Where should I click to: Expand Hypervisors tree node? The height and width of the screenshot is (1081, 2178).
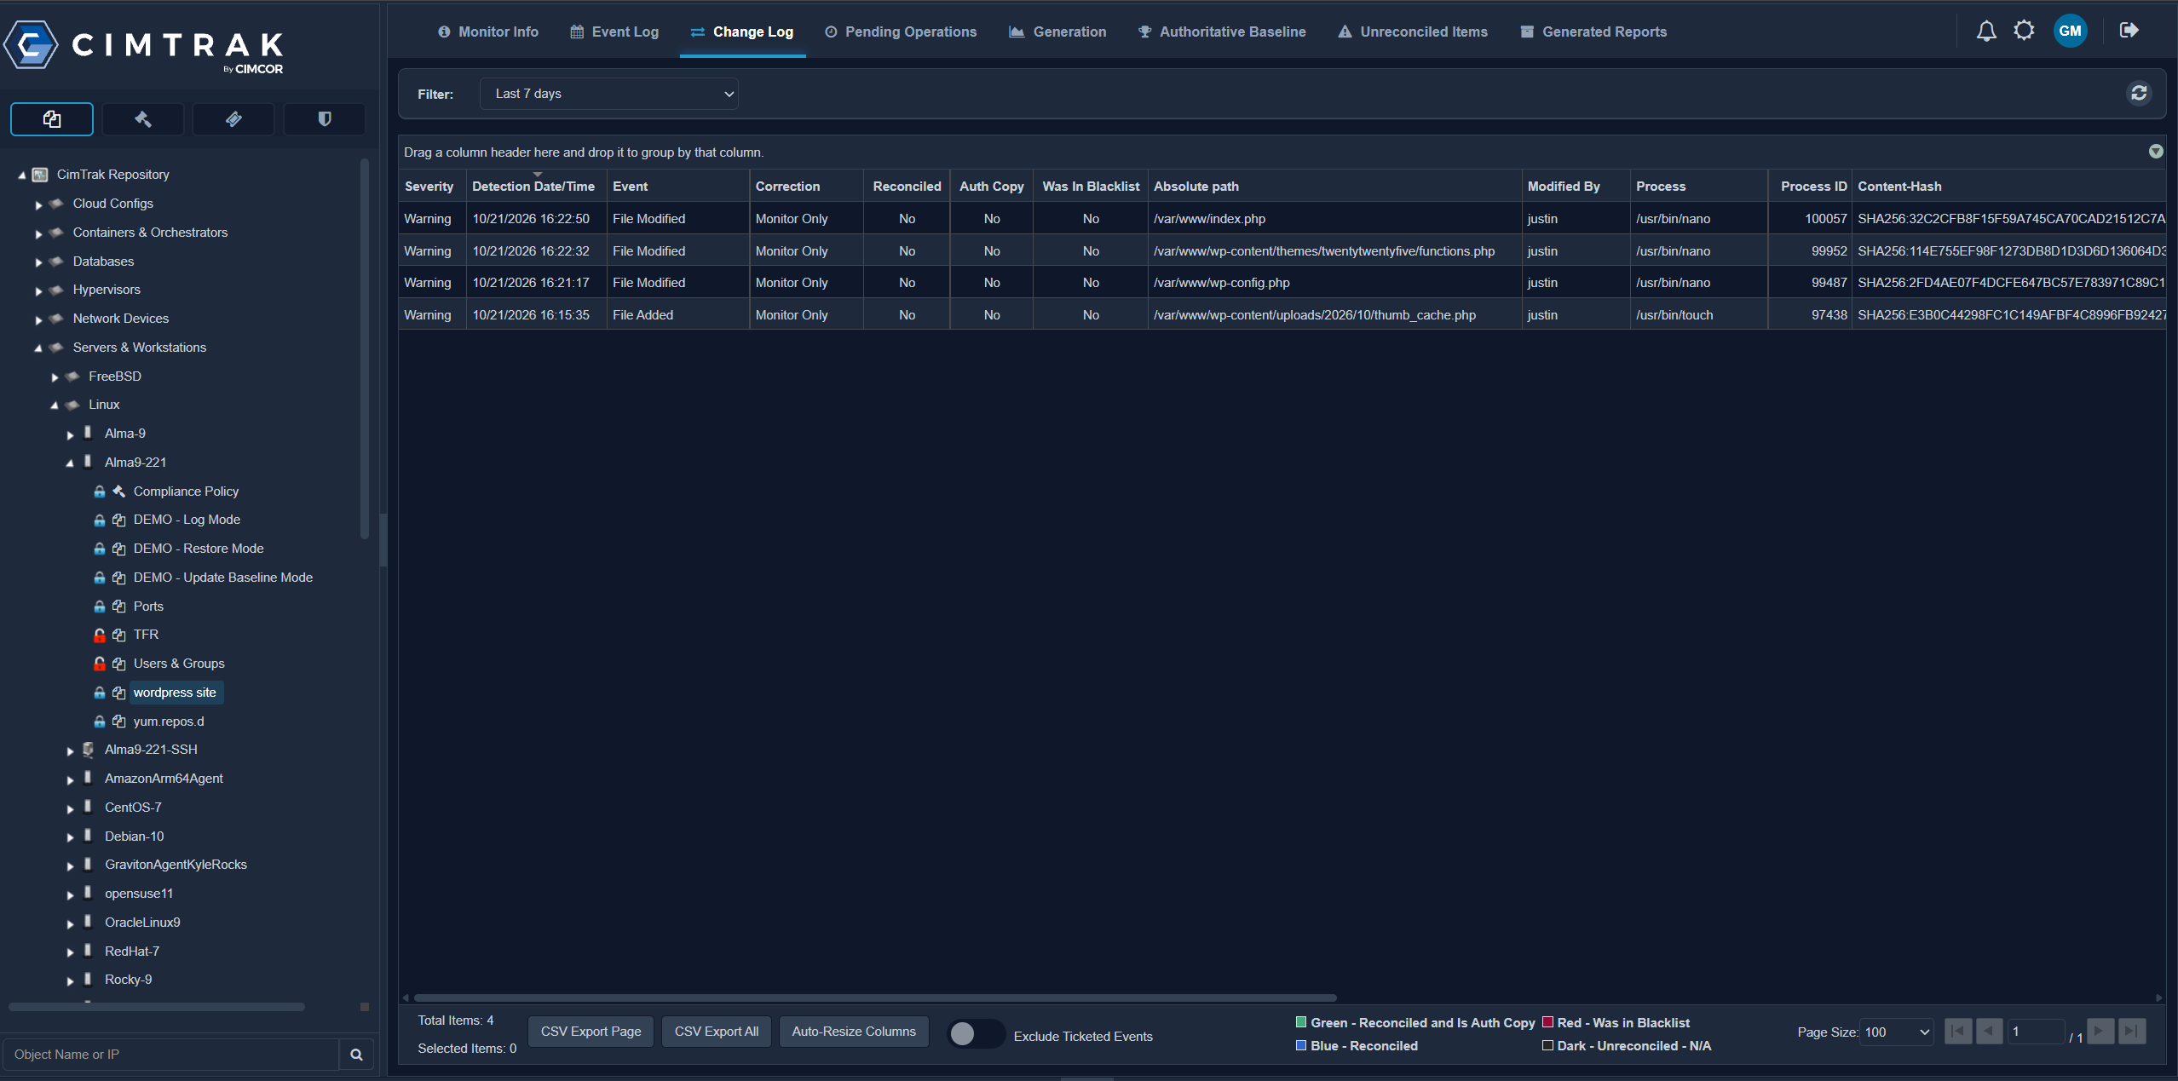click(x=38, y=290)
